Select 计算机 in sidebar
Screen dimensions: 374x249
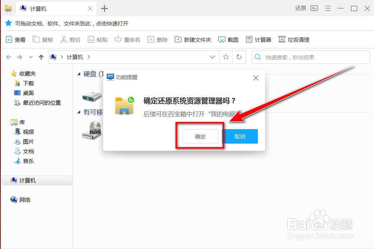[37, 181]
